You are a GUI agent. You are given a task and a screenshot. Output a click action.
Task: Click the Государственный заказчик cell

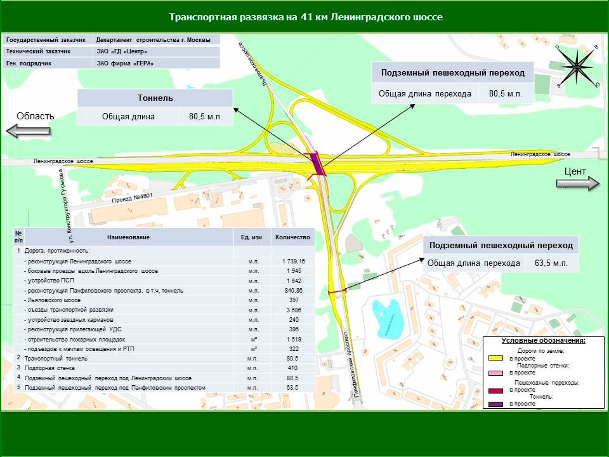click(48, 39)
